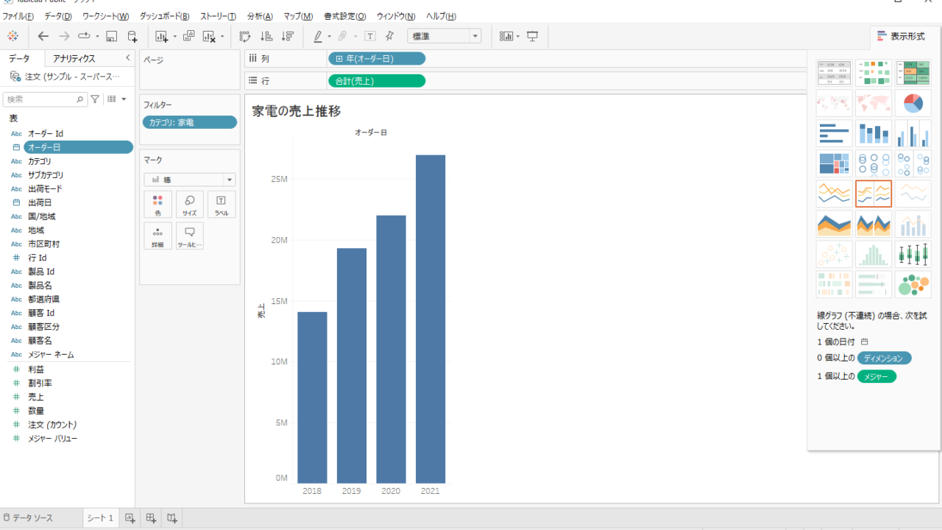
Task: Switch to the データ ソース tab
Action: [x=28, y=518]
